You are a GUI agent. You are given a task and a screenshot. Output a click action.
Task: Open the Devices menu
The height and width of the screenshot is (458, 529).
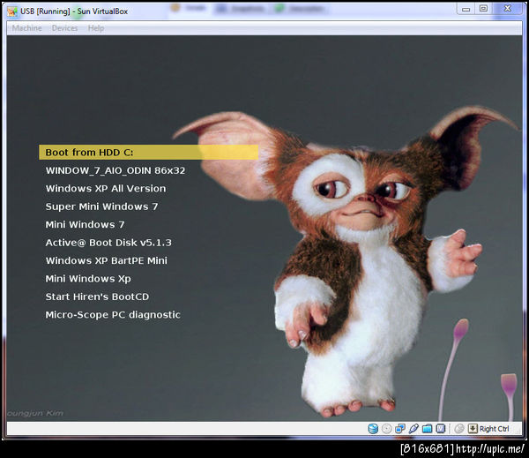point(64,28)
